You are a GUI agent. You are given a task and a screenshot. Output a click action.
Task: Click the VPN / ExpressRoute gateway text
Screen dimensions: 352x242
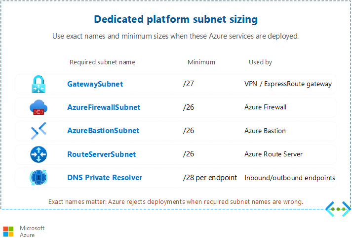click(x=288, y=84)
